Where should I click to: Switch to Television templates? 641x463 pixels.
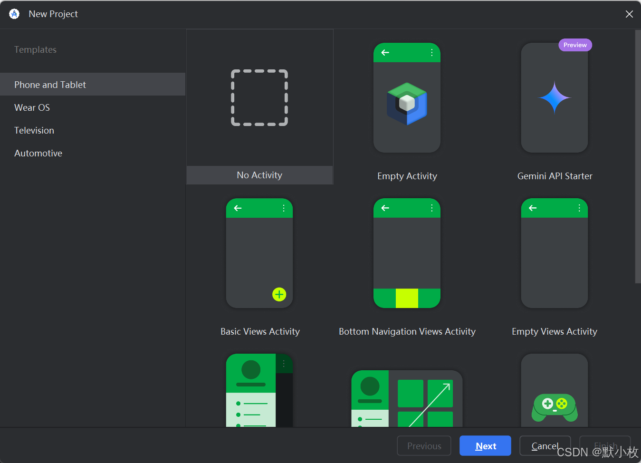tap(93, 130)
